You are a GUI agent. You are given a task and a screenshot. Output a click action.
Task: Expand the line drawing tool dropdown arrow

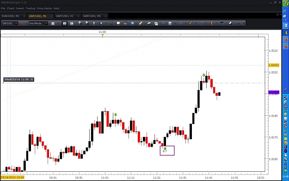(196, 24)
